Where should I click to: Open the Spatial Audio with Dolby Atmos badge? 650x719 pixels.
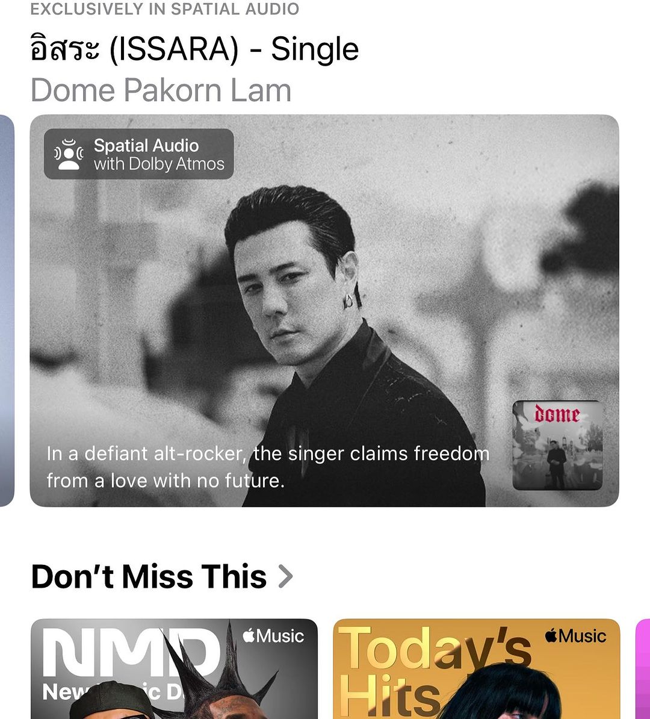[139, 154]
